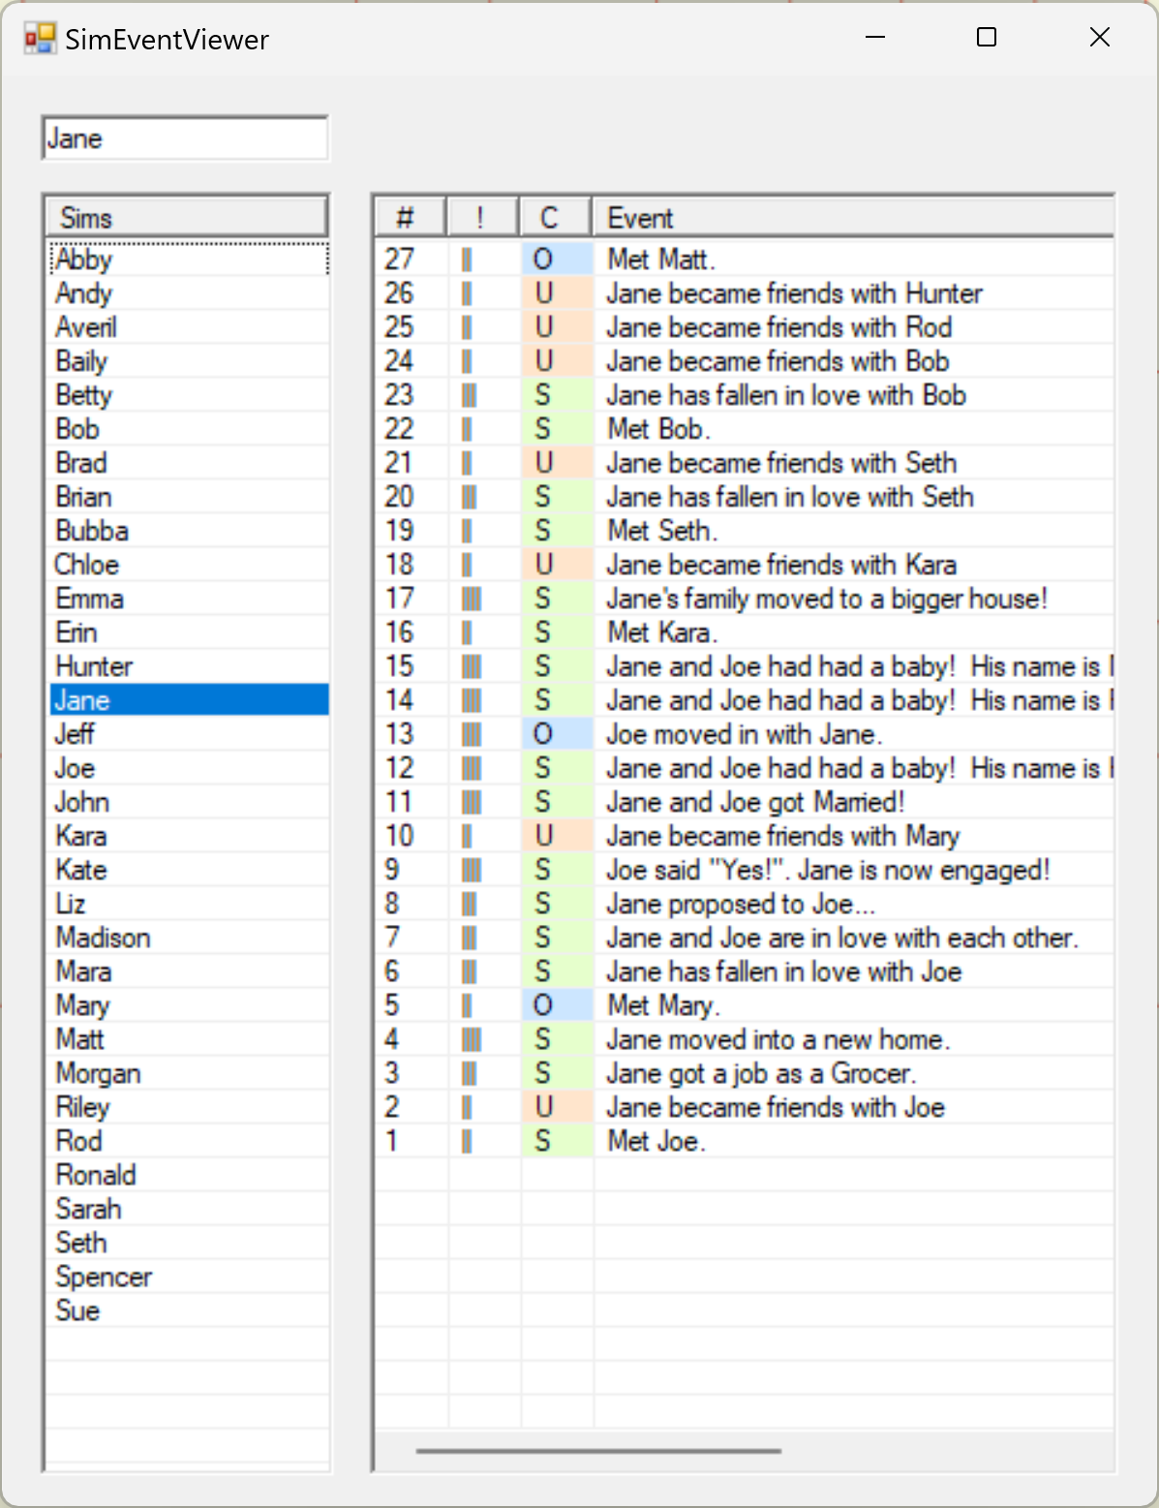Select Sue in the Sims list
The image size is (1159, 1508).
click(x=189, y=1309)
